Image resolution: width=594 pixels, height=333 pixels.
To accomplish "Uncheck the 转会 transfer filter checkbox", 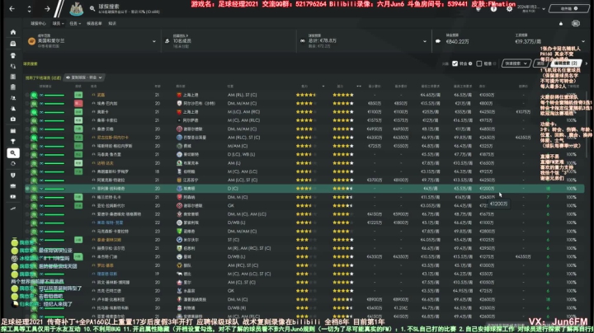I will tap(455, 63).
